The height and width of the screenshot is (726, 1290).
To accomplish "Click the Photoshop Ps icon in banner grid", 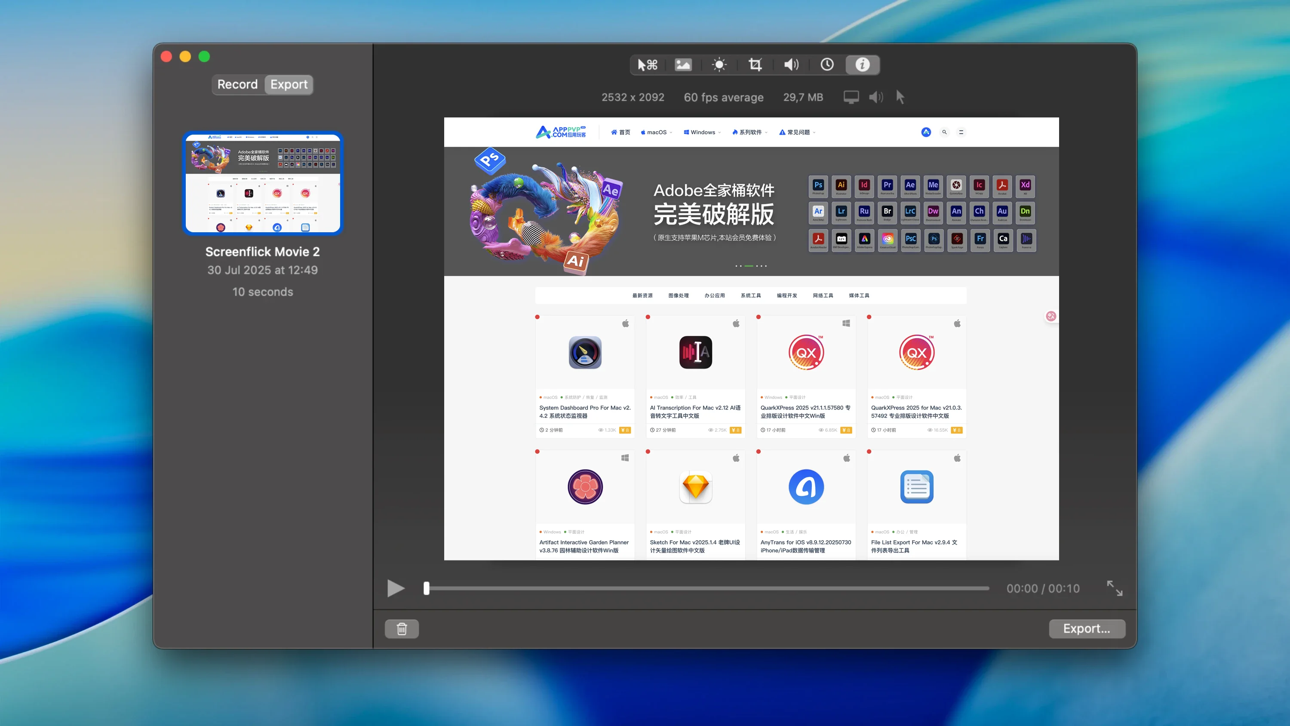I will [818, 186].
